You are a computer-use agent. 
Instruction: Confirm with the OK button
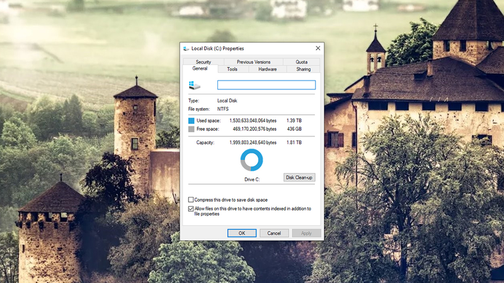[242, 233]
